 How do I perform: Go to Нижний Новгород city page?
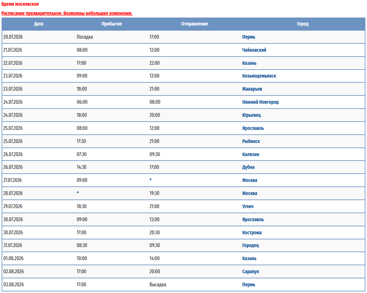tap(260, 102)
